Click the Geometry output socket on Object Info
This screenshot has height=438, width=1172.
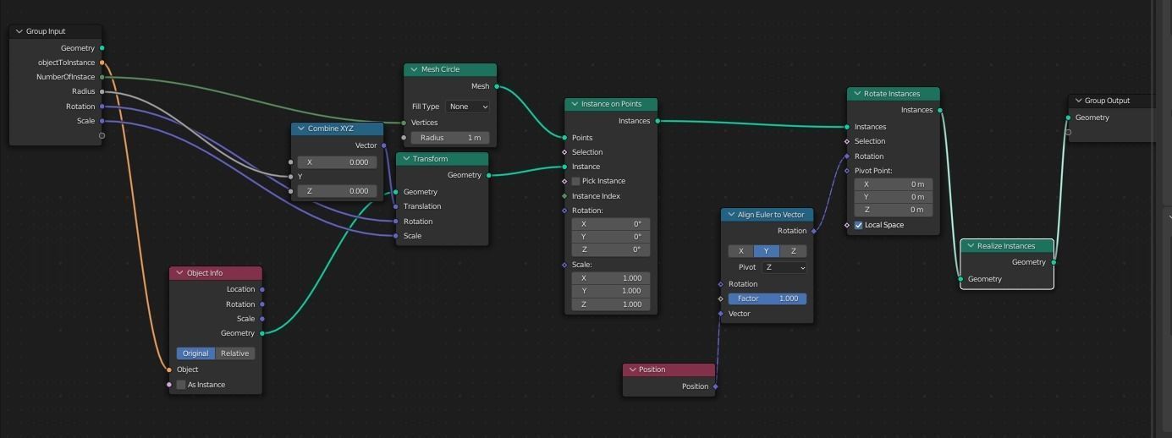[262, 333]
